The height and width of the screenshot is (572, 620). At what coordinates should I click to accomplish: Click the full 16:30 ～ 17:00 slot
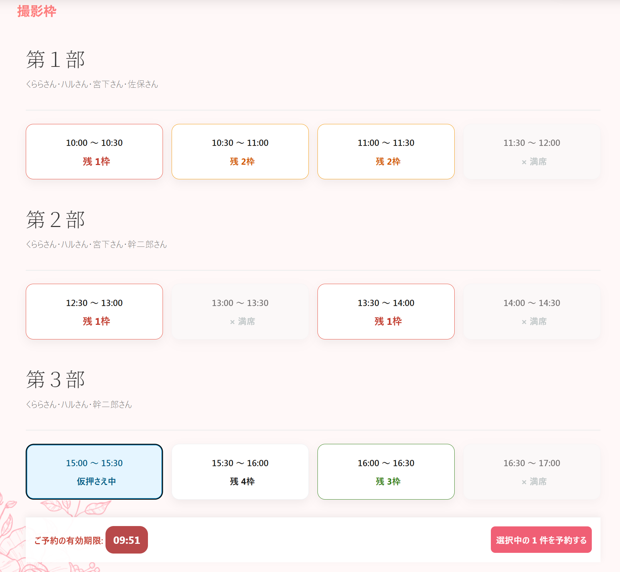[x=532, y=472]
